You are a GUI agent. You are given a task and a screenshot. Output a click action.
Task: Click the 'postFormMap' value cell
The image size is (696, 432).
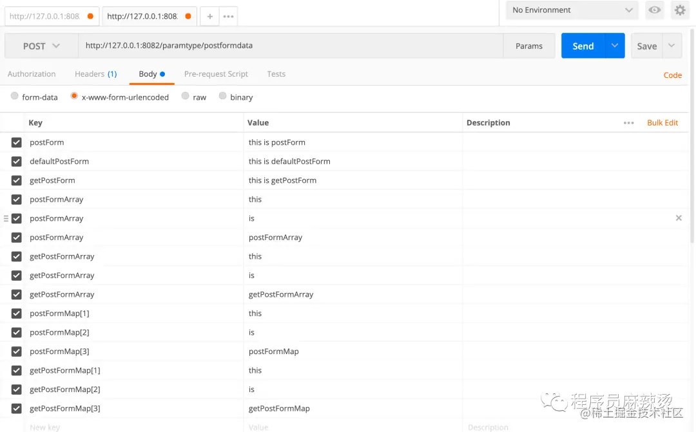353,352
